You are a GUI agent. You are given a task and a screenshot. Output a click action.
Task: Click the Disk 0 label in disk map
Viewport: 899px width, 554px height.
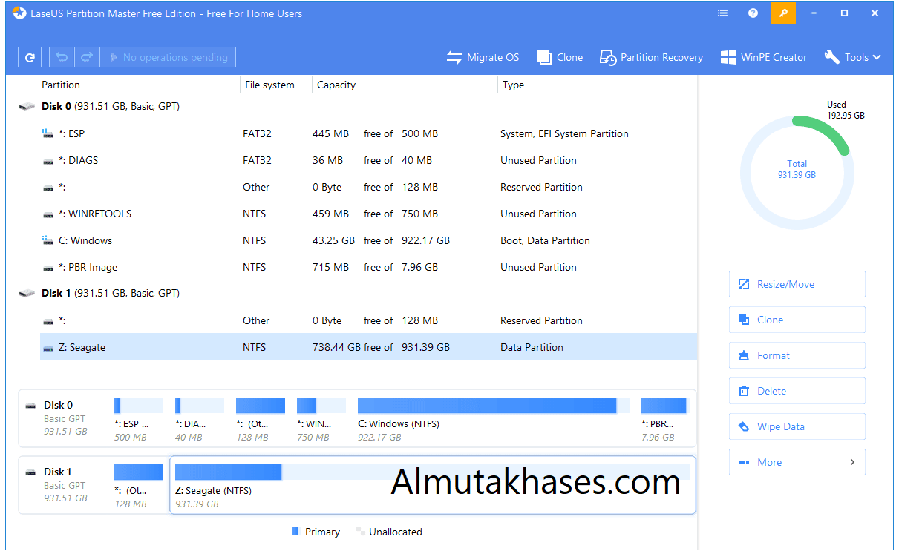click(59, 405)
